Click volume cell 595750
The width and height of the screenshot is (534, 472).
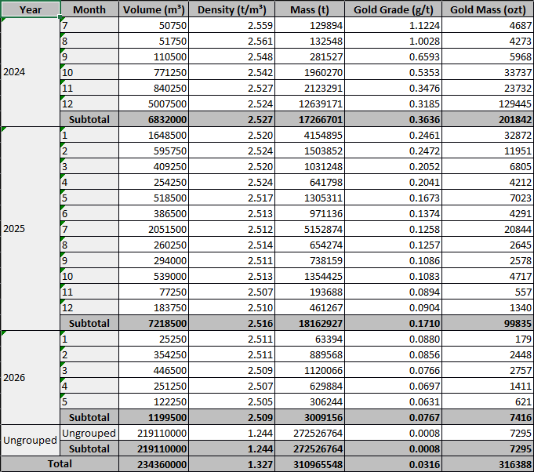154,151
